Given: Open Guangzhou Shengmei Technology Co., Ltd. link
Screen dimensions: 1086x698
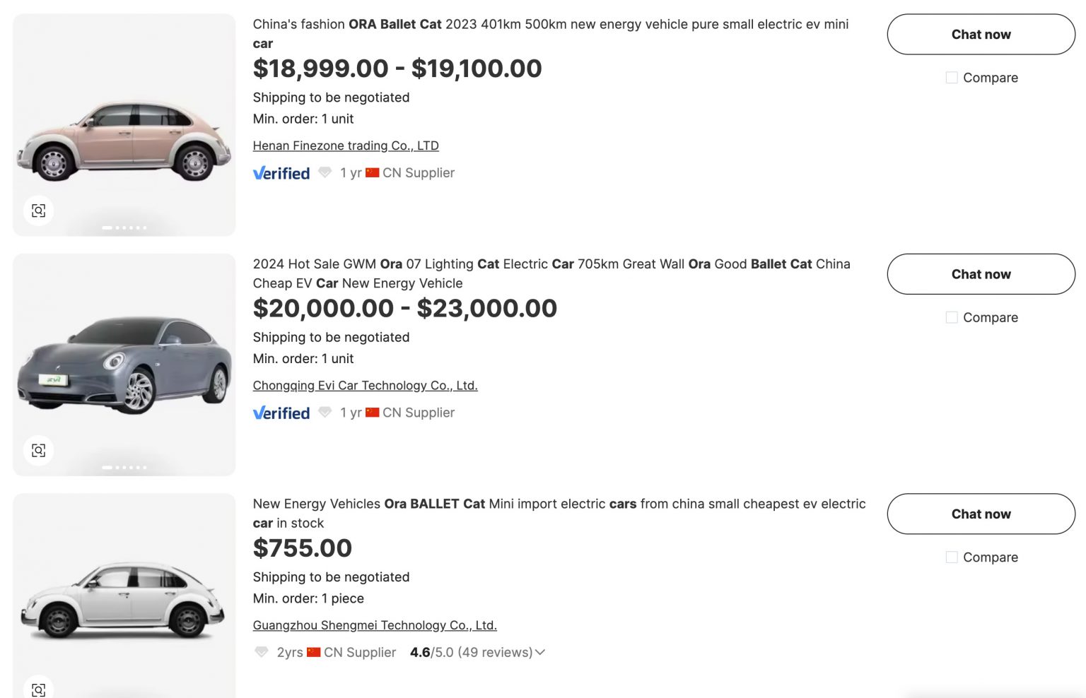Looking at the screenshot, I should [x=375, y=625].
